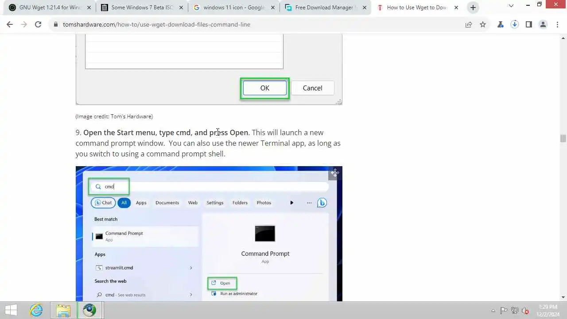Reload the current page
This screenshot has height=319, width=567.
pos(38,25)
